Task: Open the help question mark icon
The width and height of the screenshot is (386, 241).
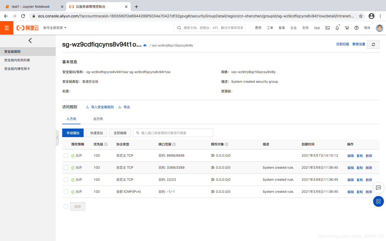Action: (x=357, y=28)
